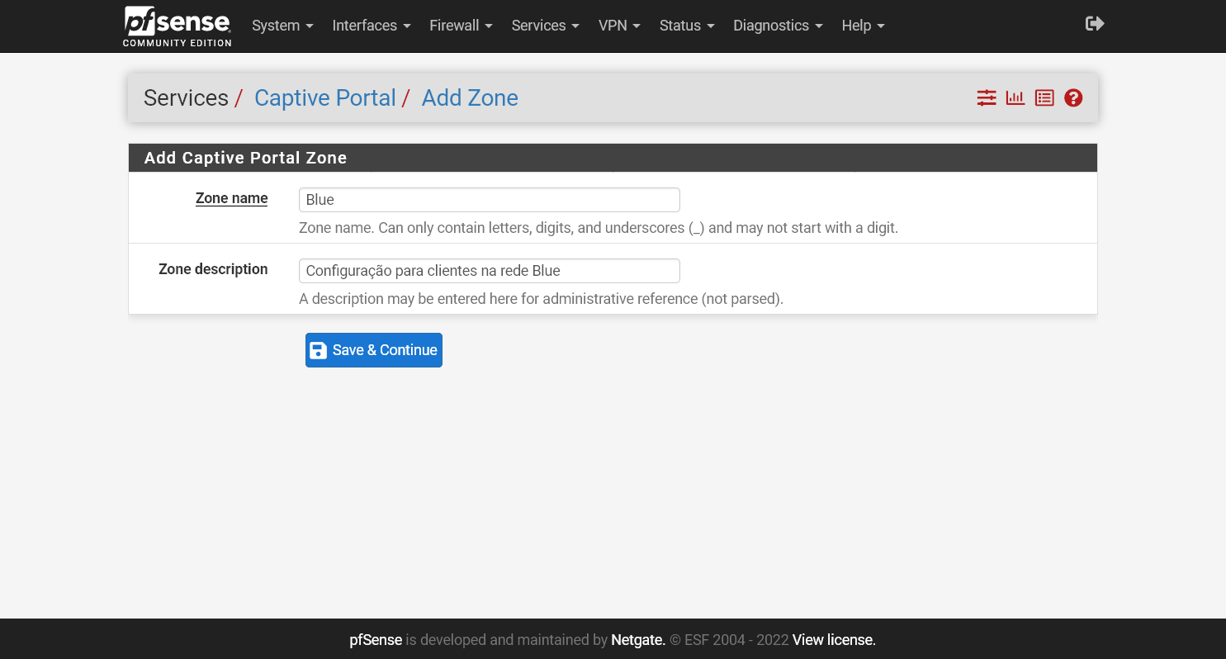Click the save disk icon on Save & Continue
The width and height of the screenshot is (1226, 659).
click(x=318, y=349)
